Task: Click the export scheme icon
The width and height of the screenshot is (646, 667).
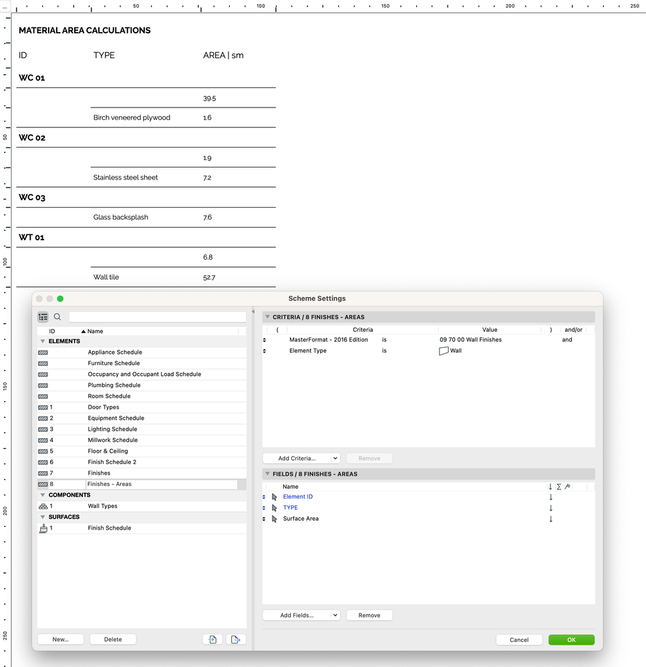Action: pyautogui.click(x=236, y=640)
